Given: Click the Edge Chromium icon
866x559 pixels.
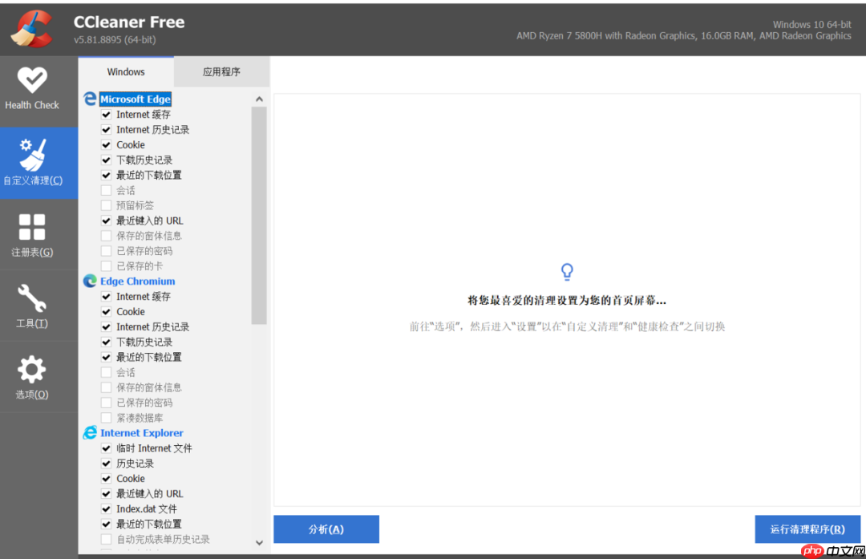Looking at the screenshot, I should [88, 281].
